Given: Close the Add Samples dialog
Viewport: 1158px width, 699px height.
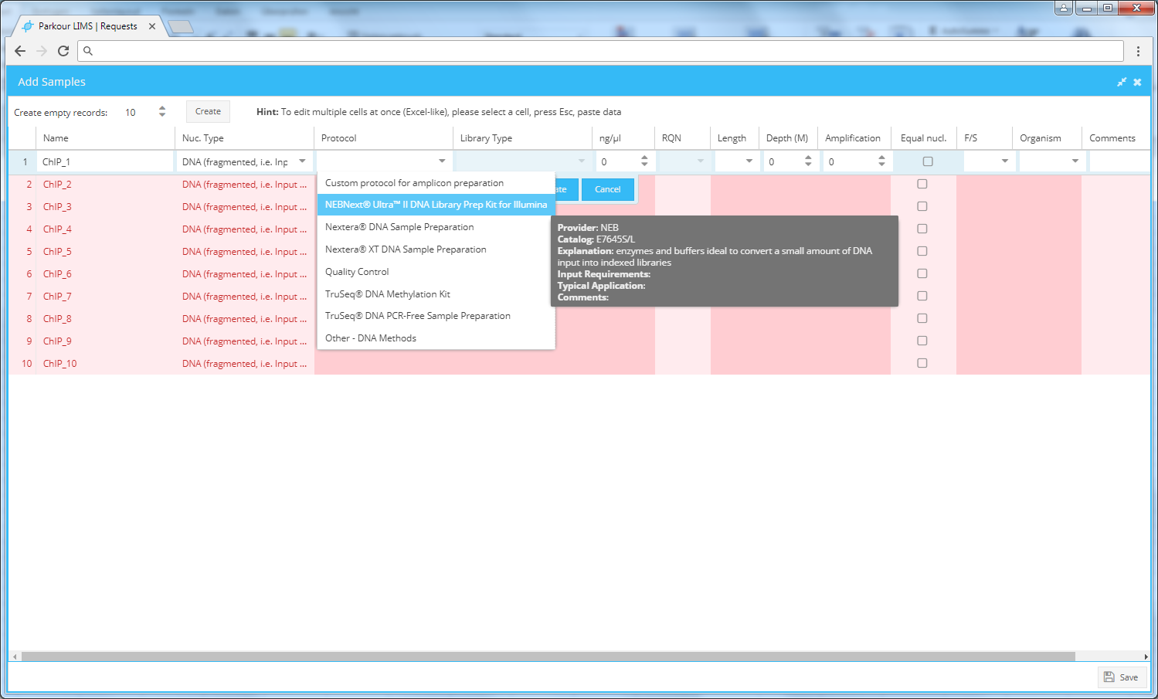Looking at the screenshot, I should (1137, 82).
